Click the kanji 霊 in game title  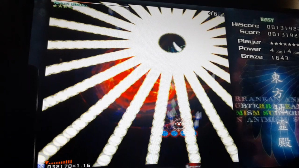coord(282,125)
